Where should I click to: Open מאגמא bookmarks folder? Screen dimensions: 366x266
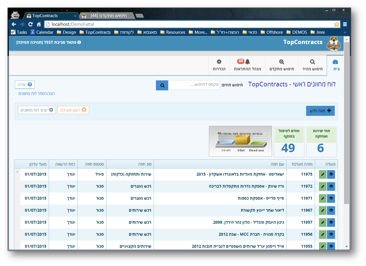[147, 32]
